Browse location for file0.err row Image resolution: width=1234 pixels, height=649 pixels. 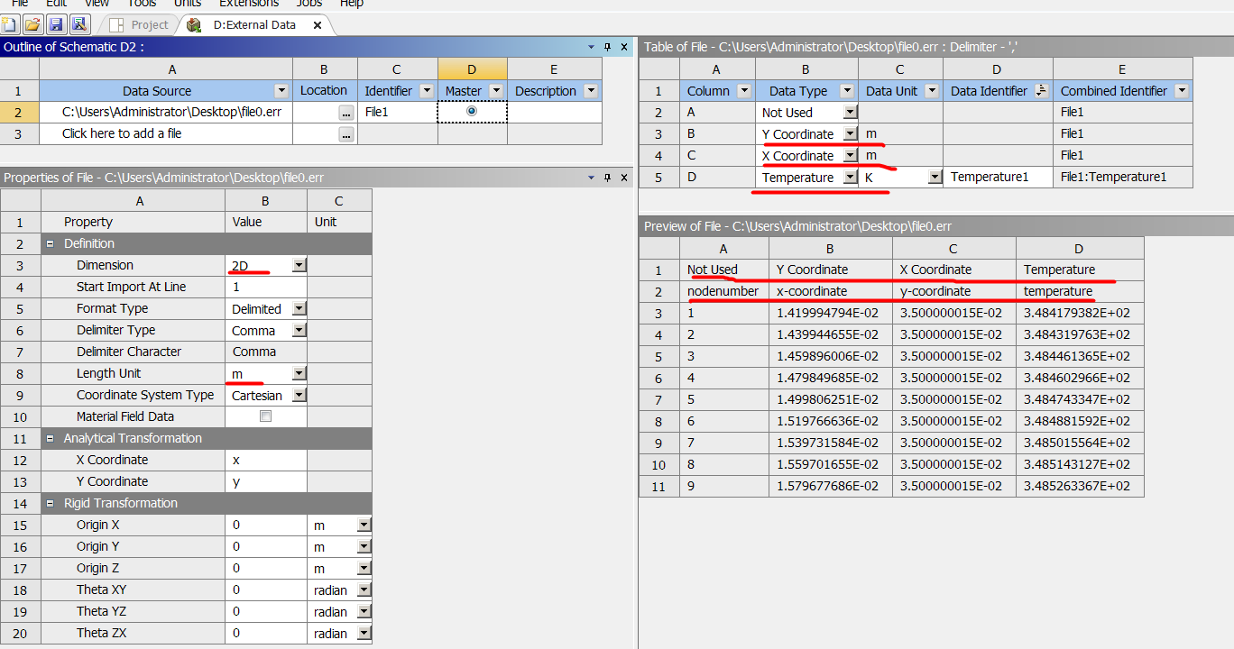(x=346, y=113)
